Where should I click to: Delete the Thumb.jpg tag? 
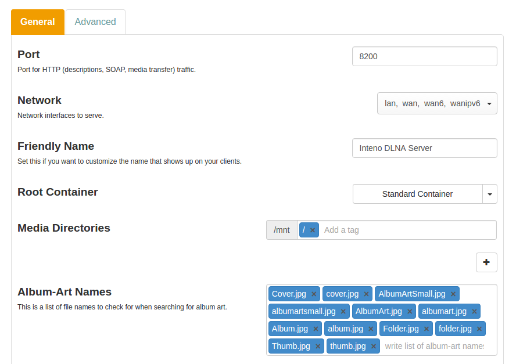click(318, 347)
